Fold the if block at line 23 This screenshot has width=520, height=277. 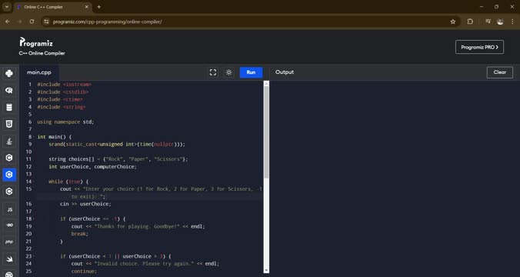(34, 256)
